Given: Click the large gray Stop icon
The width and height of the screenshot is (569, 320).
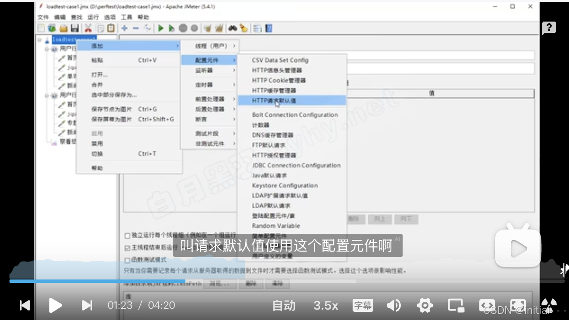Looking at the screenshot, I should (x=183, y=28).
